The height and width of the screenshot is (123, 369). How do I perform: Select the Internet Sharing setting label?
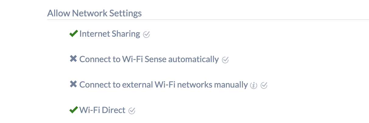[x=110, y=34]
